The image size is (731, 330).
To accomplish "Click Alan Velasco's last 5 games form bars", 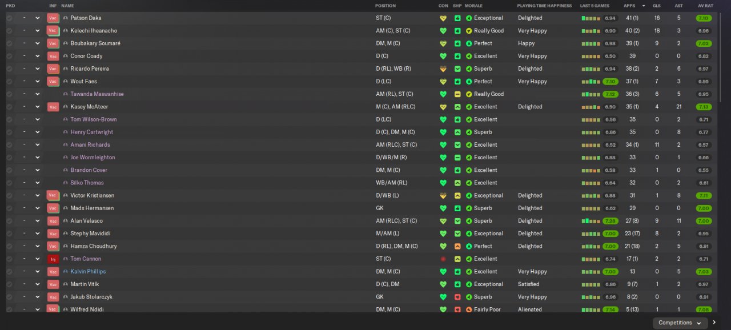I will [x=591, y=221].
